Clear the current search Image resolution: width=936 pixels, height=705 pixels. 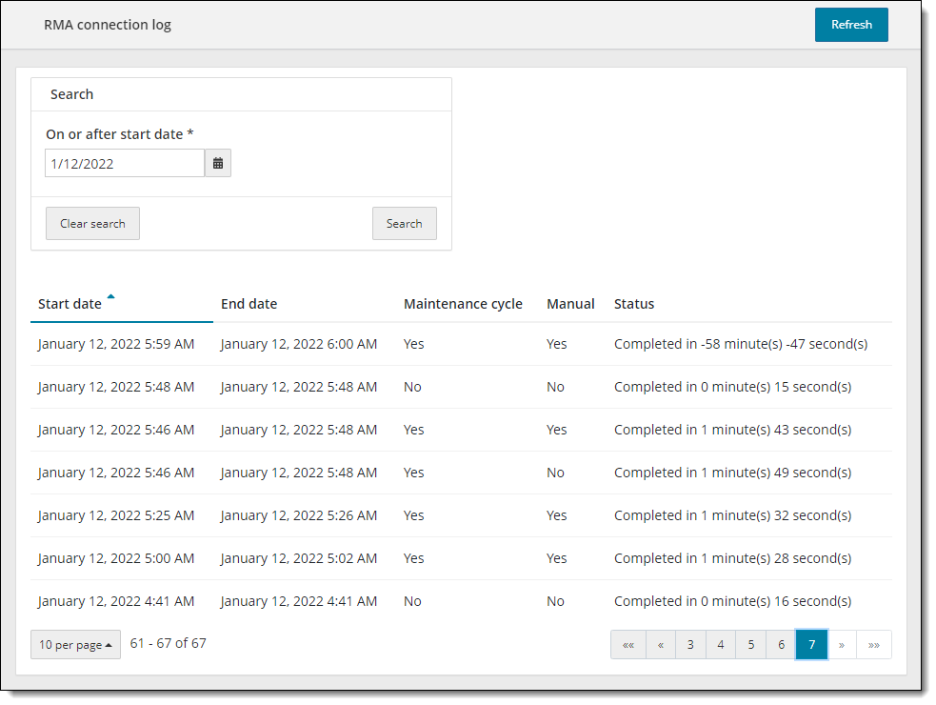click(x=91, y=223)
